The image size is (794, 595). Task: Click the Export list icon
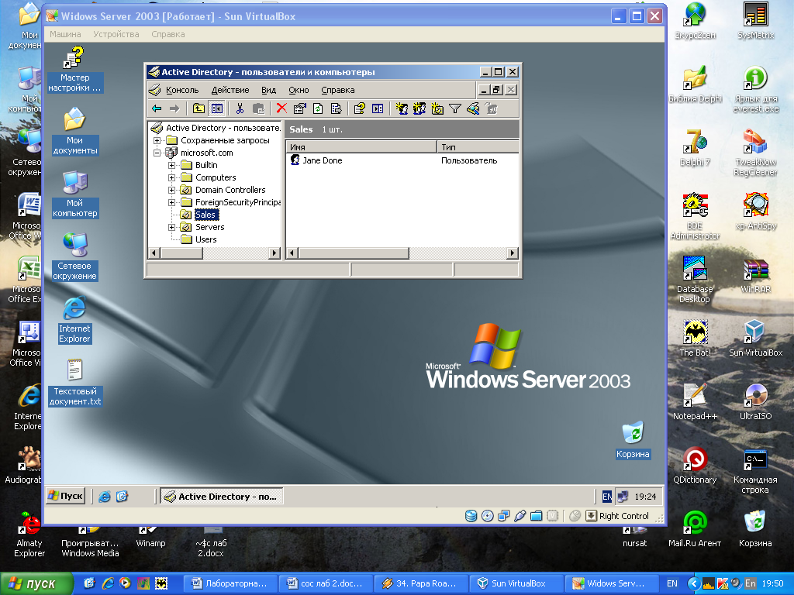[336, 108]
